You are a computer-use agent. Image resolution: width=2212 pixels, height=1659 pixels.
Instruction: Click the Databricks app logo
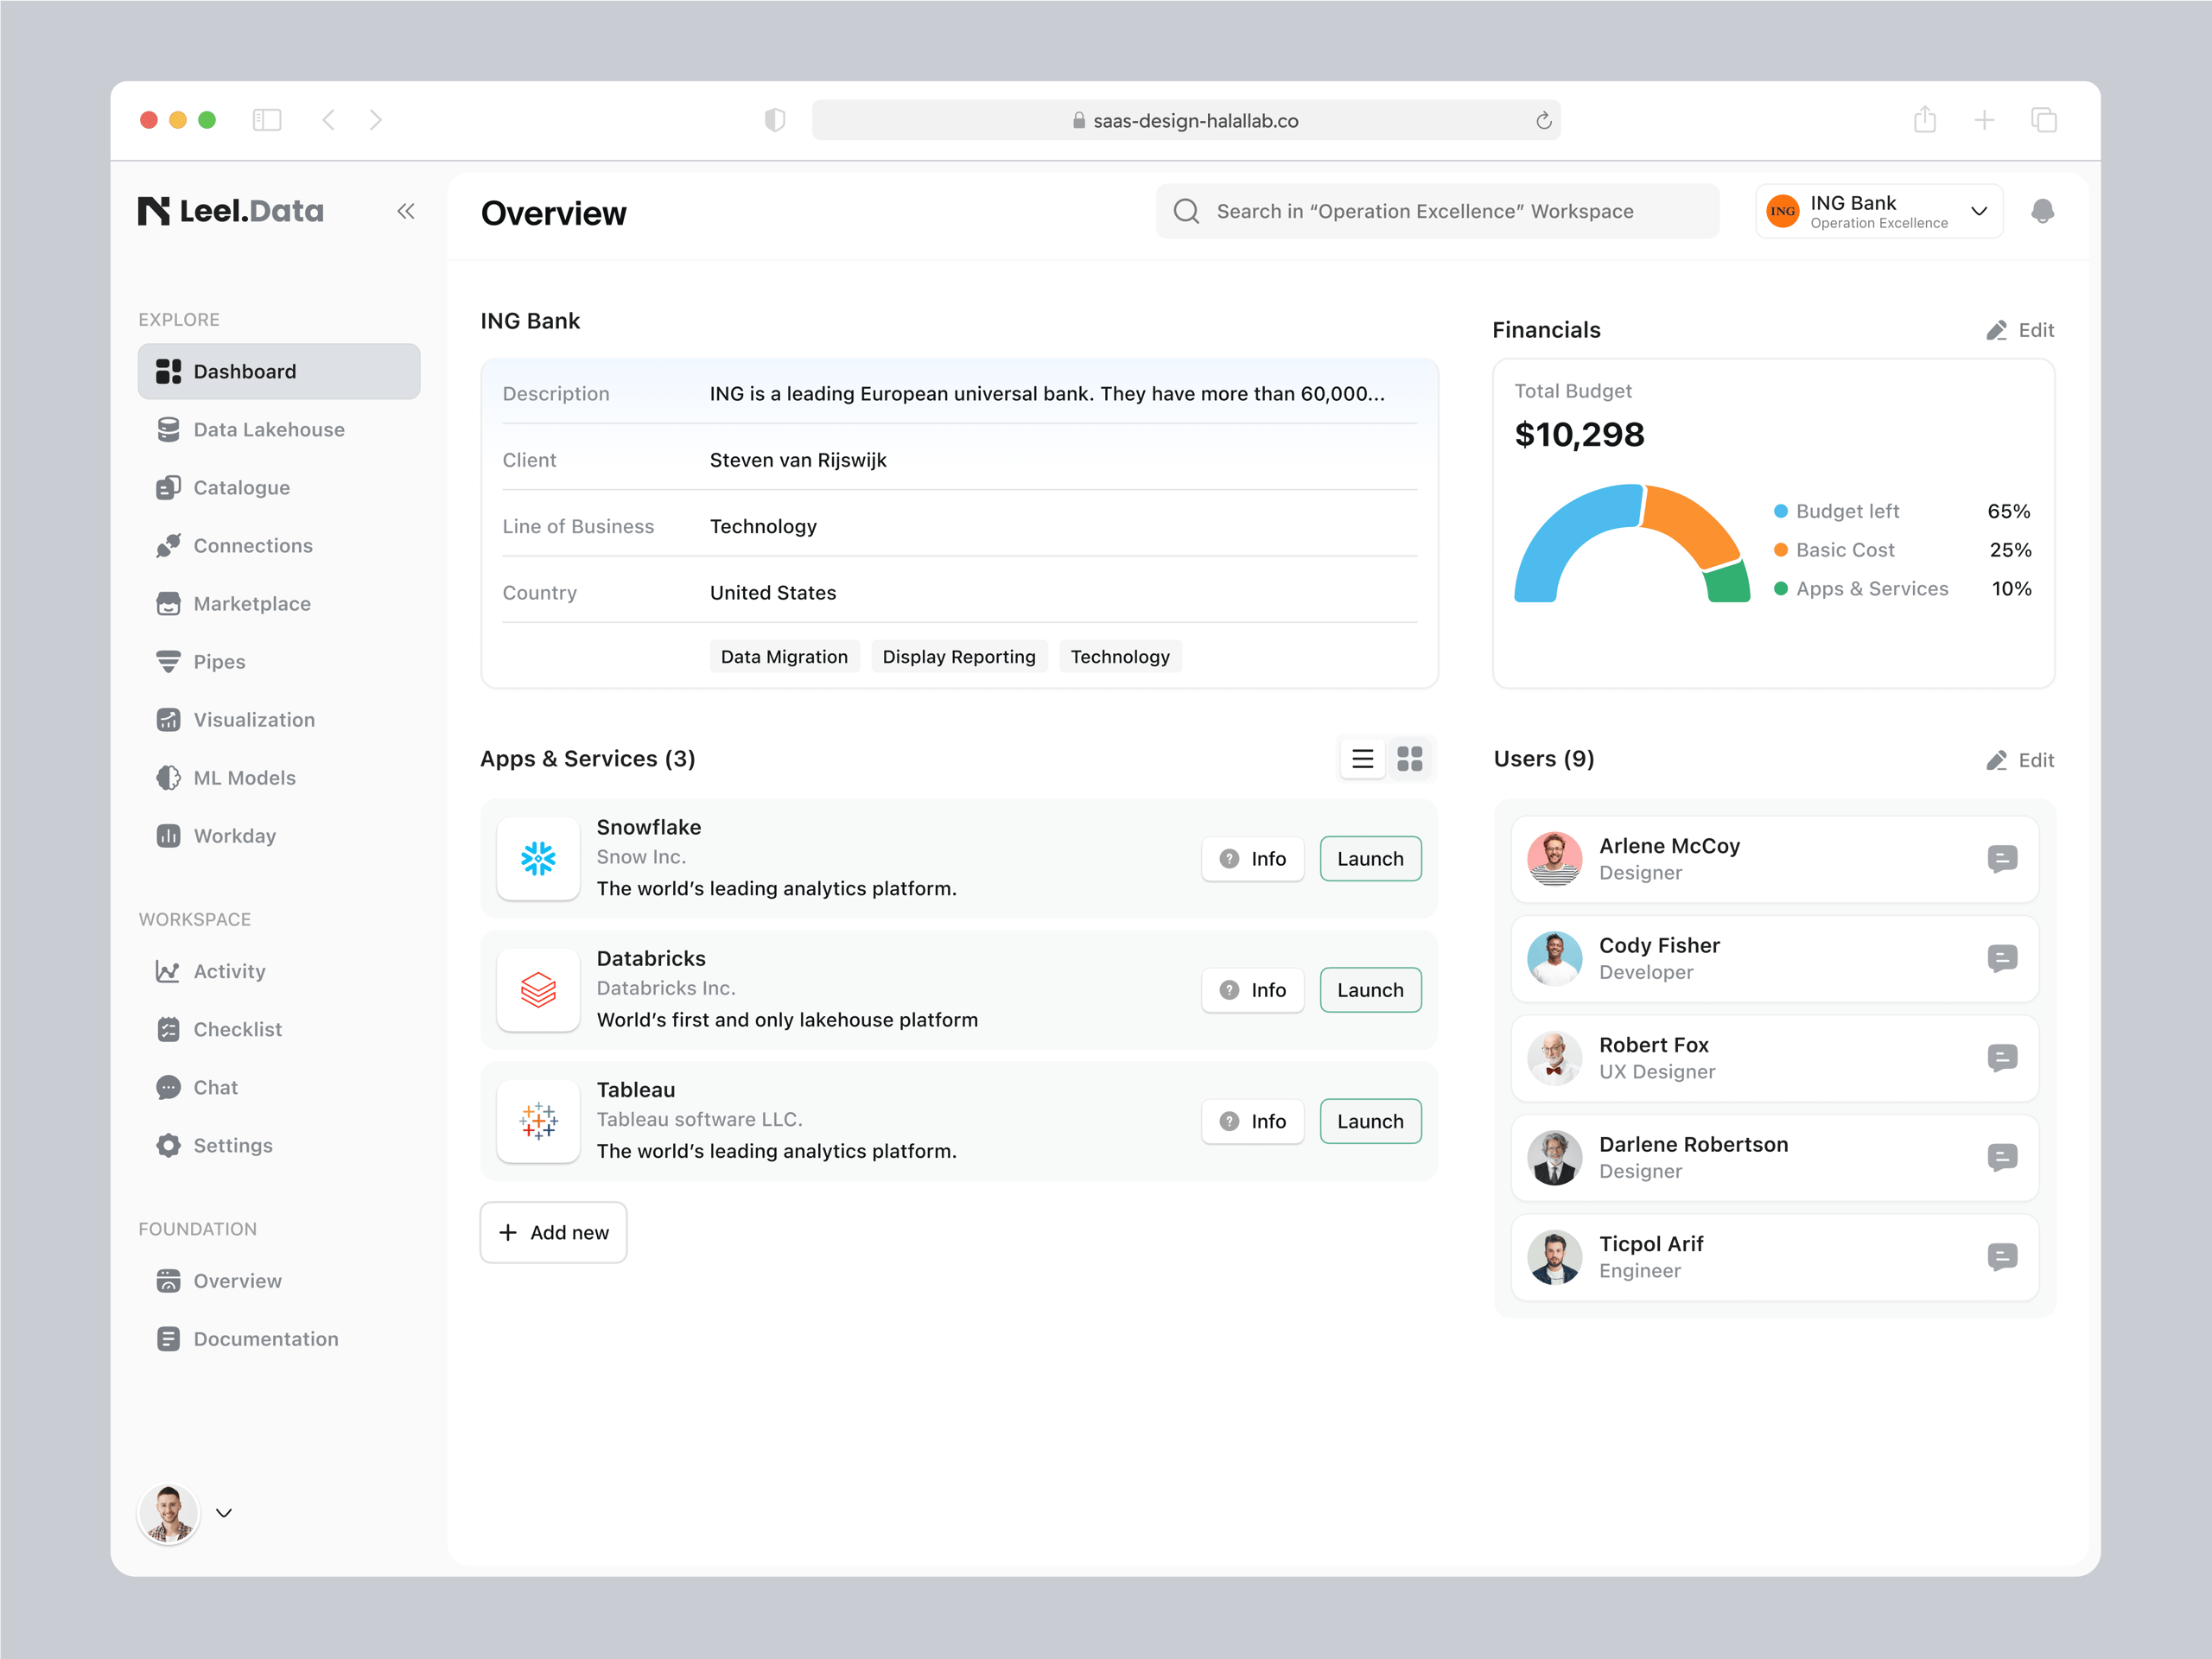pyautogui.click(x=538, y=990)
